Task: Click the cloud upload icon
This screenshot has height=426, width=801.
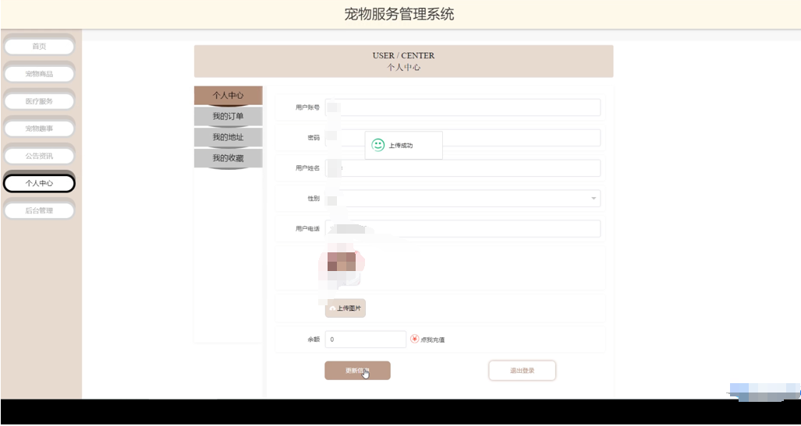Action: click(x=332, y=308)
